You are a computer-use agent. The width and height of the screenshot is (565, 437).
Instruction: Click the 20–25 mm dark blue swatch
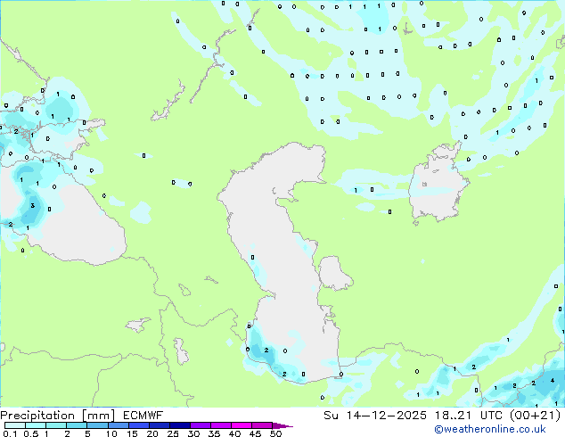(x=159, y=425)
